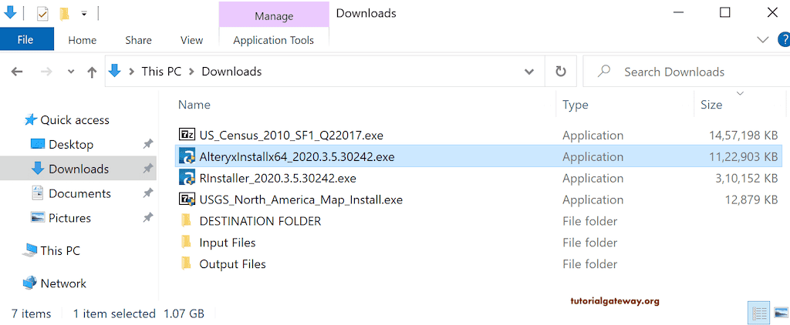790x325 pixels.
Task: Click This PC in the address bar
Action: (x=161, y=72)
